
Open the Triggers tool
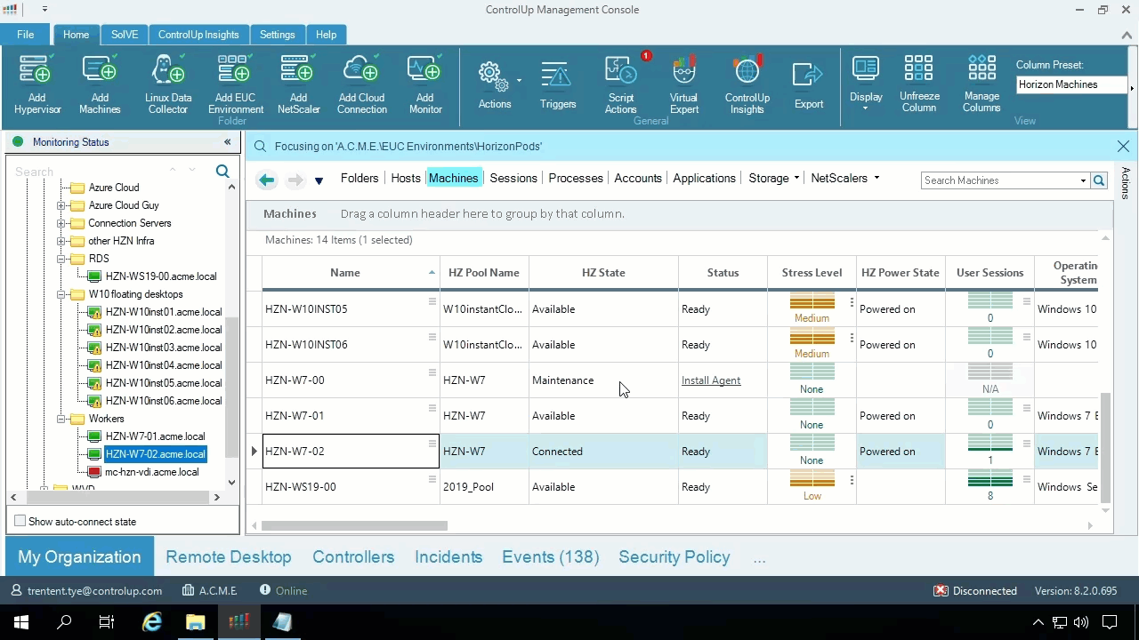558,84
